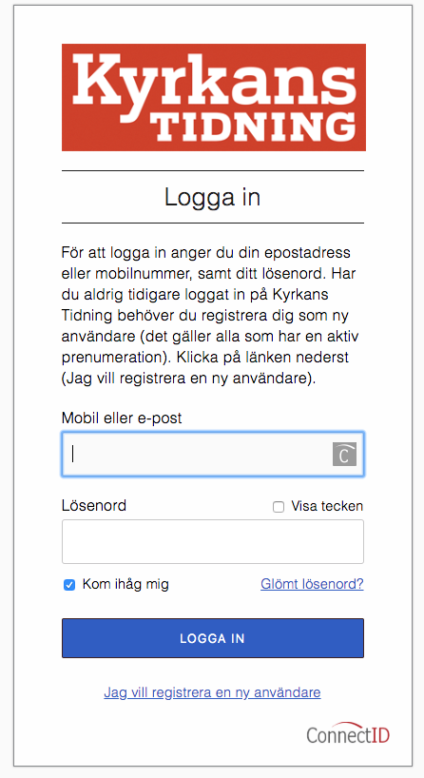Screen dimensions: 424x778
Task: Click the Logga in heading
Action: point(212,197)
